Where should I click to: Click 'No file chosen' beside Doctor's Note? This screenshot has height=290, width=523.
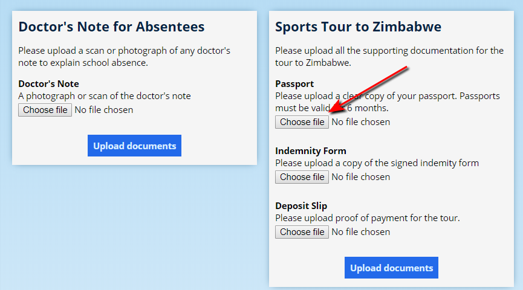[x=104, y=110]
